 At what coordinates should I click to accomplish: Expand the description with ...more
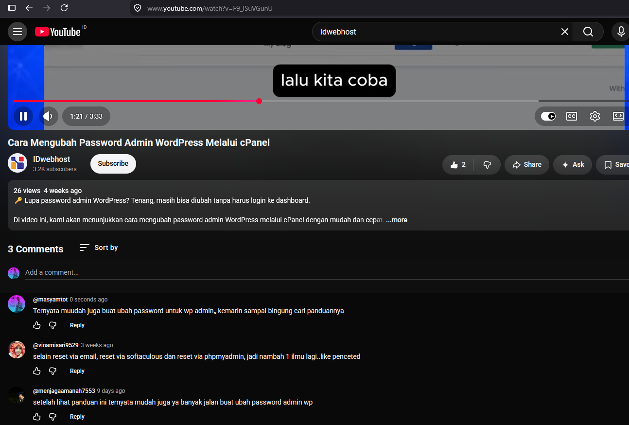(397, 220)
